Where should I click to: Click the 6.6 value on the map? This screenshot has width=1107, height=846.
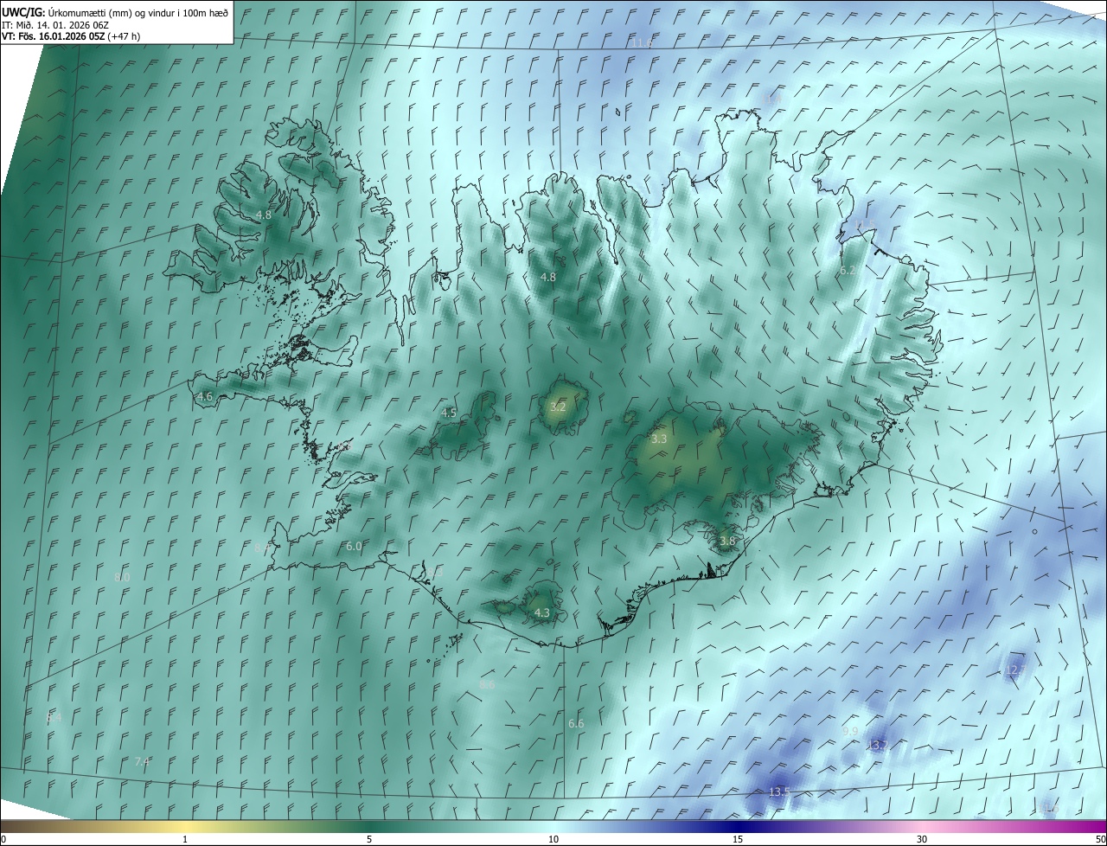coord(576,723)
